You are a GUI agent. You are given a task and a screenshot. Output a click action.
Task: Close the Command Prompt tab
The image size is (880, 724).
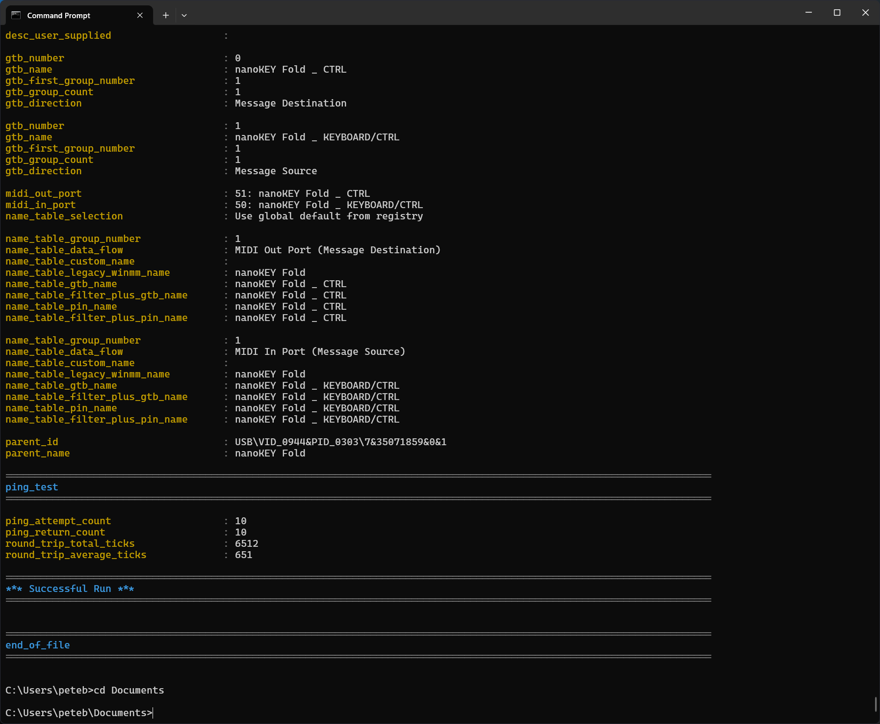[x=140, y=15]
